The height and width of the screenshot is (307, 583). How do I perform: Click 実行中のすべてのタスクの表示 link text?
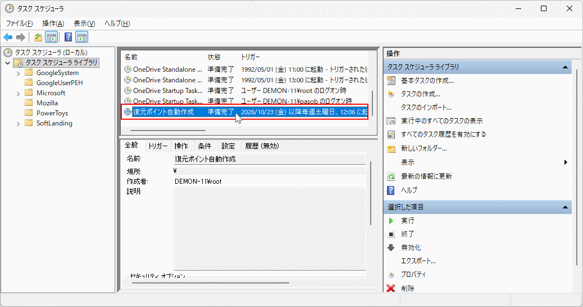[441, 121]
